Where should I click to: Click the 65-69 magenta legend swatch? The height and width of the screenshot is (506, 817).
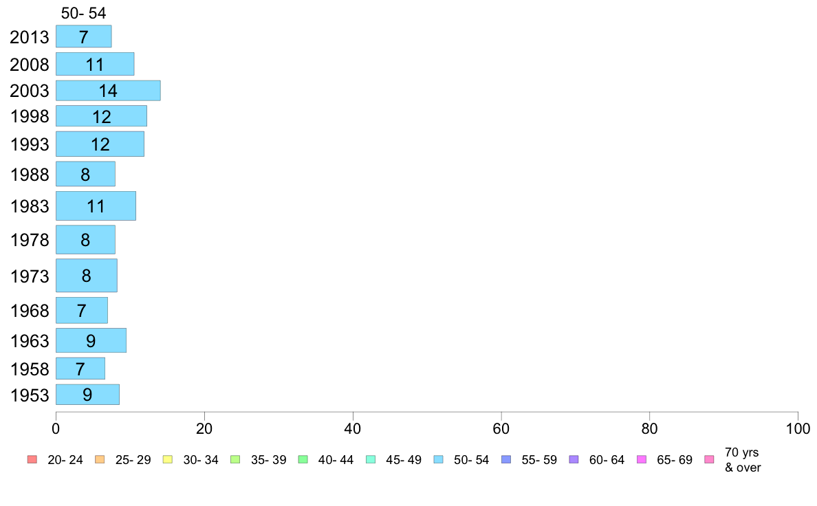tap(642, 460)
